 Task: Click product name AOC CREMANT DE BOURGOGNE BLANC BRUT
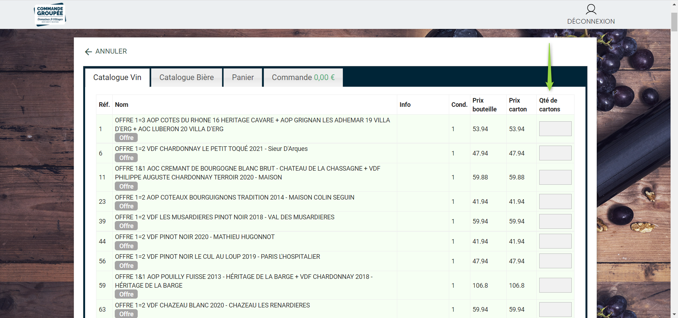(x=248, y=173)
